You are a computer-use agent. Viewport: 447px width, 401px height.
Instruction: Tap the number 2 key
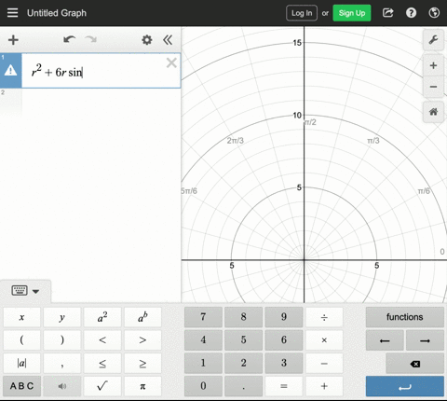pos(244,363)
